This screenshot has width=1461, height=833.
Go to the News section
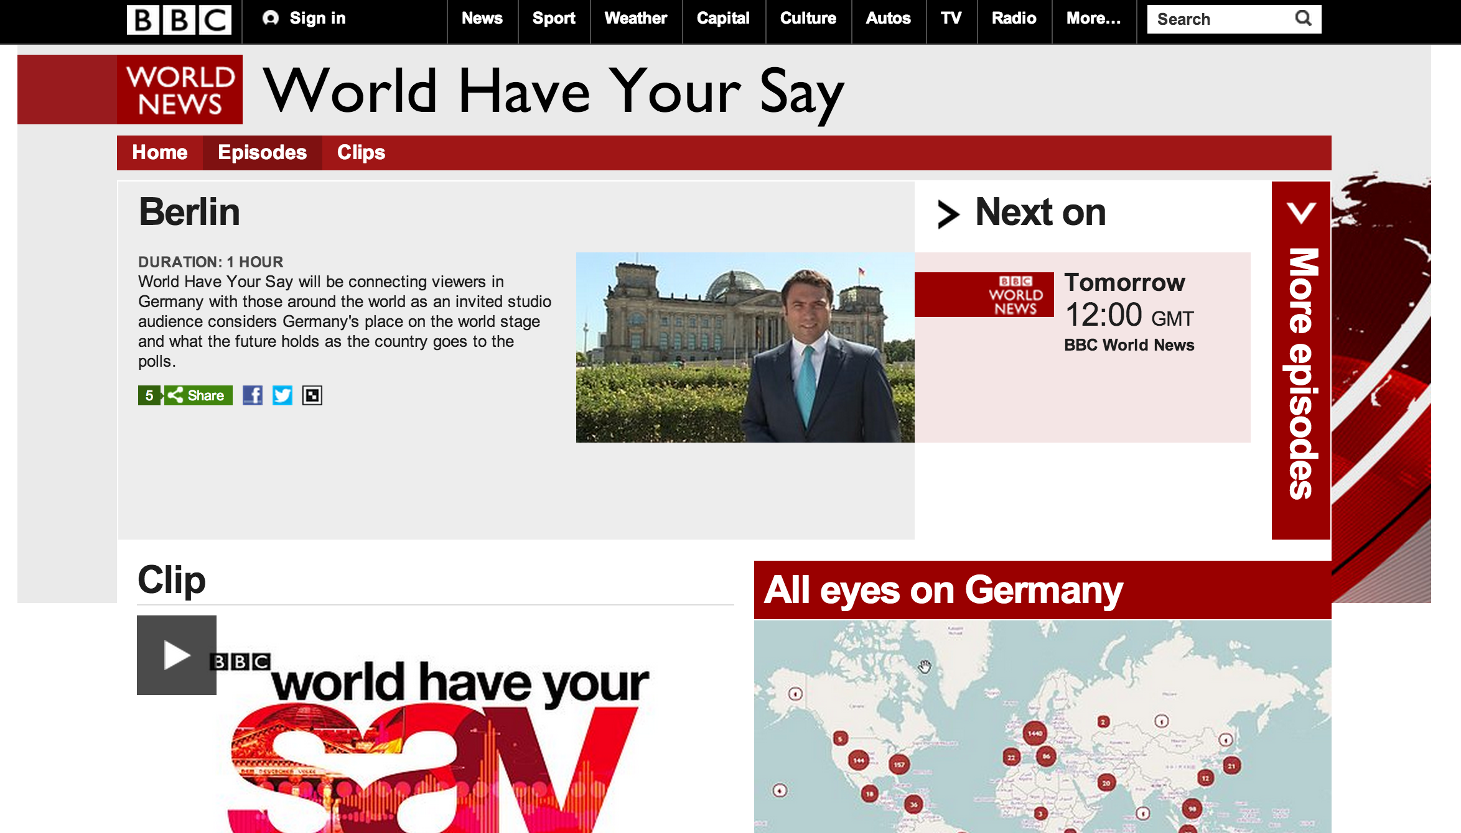pyautogui.click(x=482, y=19)
